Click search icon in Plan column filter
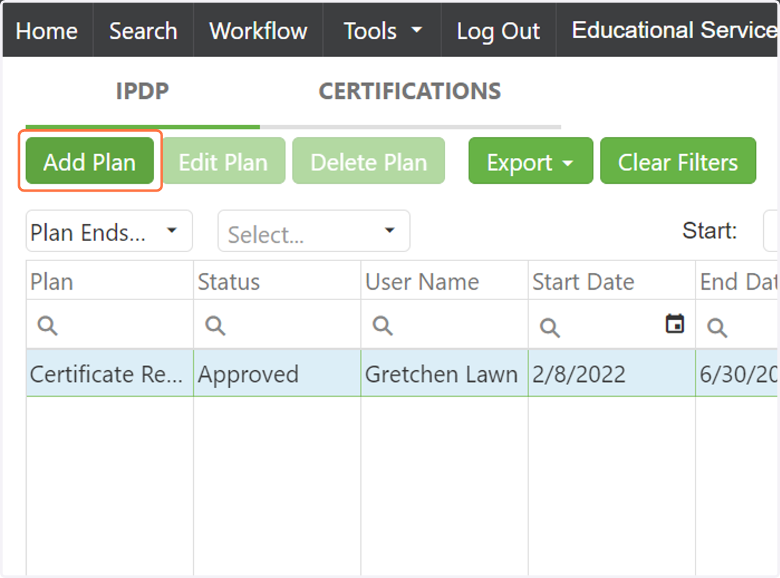 pos(47,325)
